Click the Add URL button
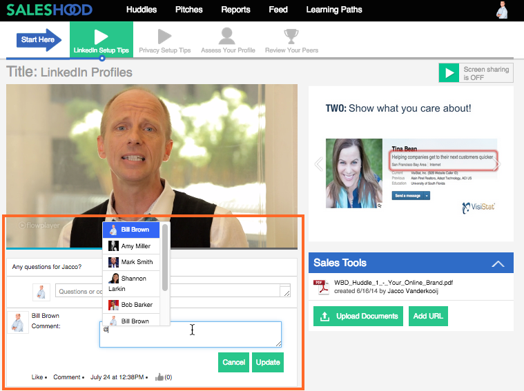Viewport: 524px width, 391px height. tap(428, 317)
